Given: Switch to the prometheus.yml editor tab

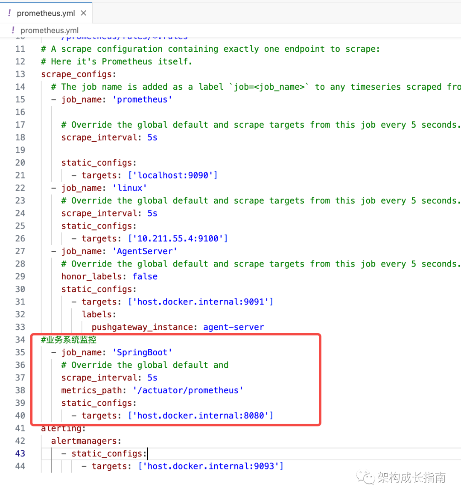Looking at the screenshot, I should [46, 13].
